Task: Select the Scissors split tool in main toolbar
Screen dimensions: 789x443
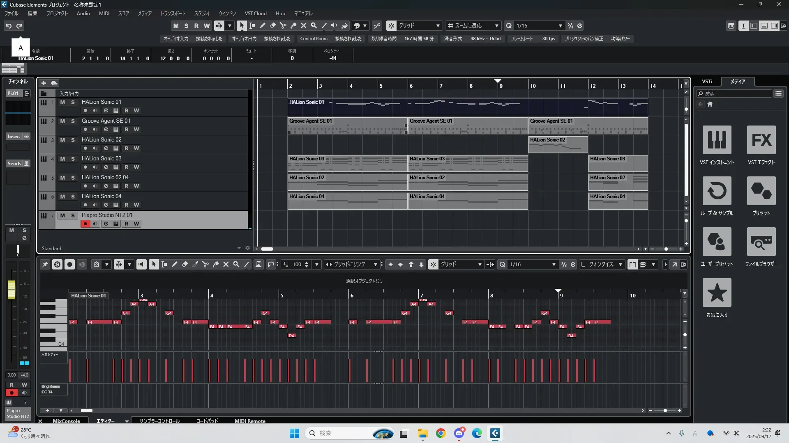Action: (283, 25)
